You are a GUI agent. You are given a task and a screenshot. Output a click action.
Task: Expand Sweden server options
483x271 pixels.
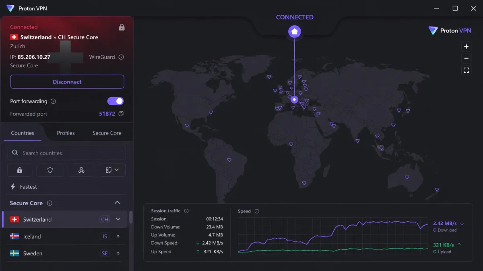coord(118,253)
